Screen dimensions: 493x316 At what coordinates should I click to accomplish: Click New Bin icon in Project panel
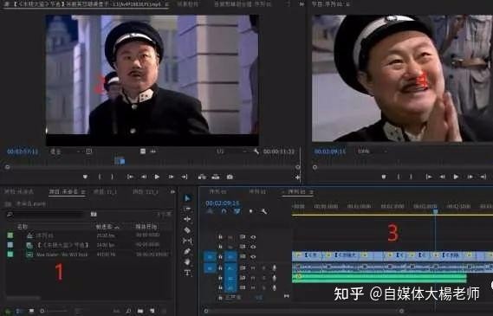click(x=140, y=311)
